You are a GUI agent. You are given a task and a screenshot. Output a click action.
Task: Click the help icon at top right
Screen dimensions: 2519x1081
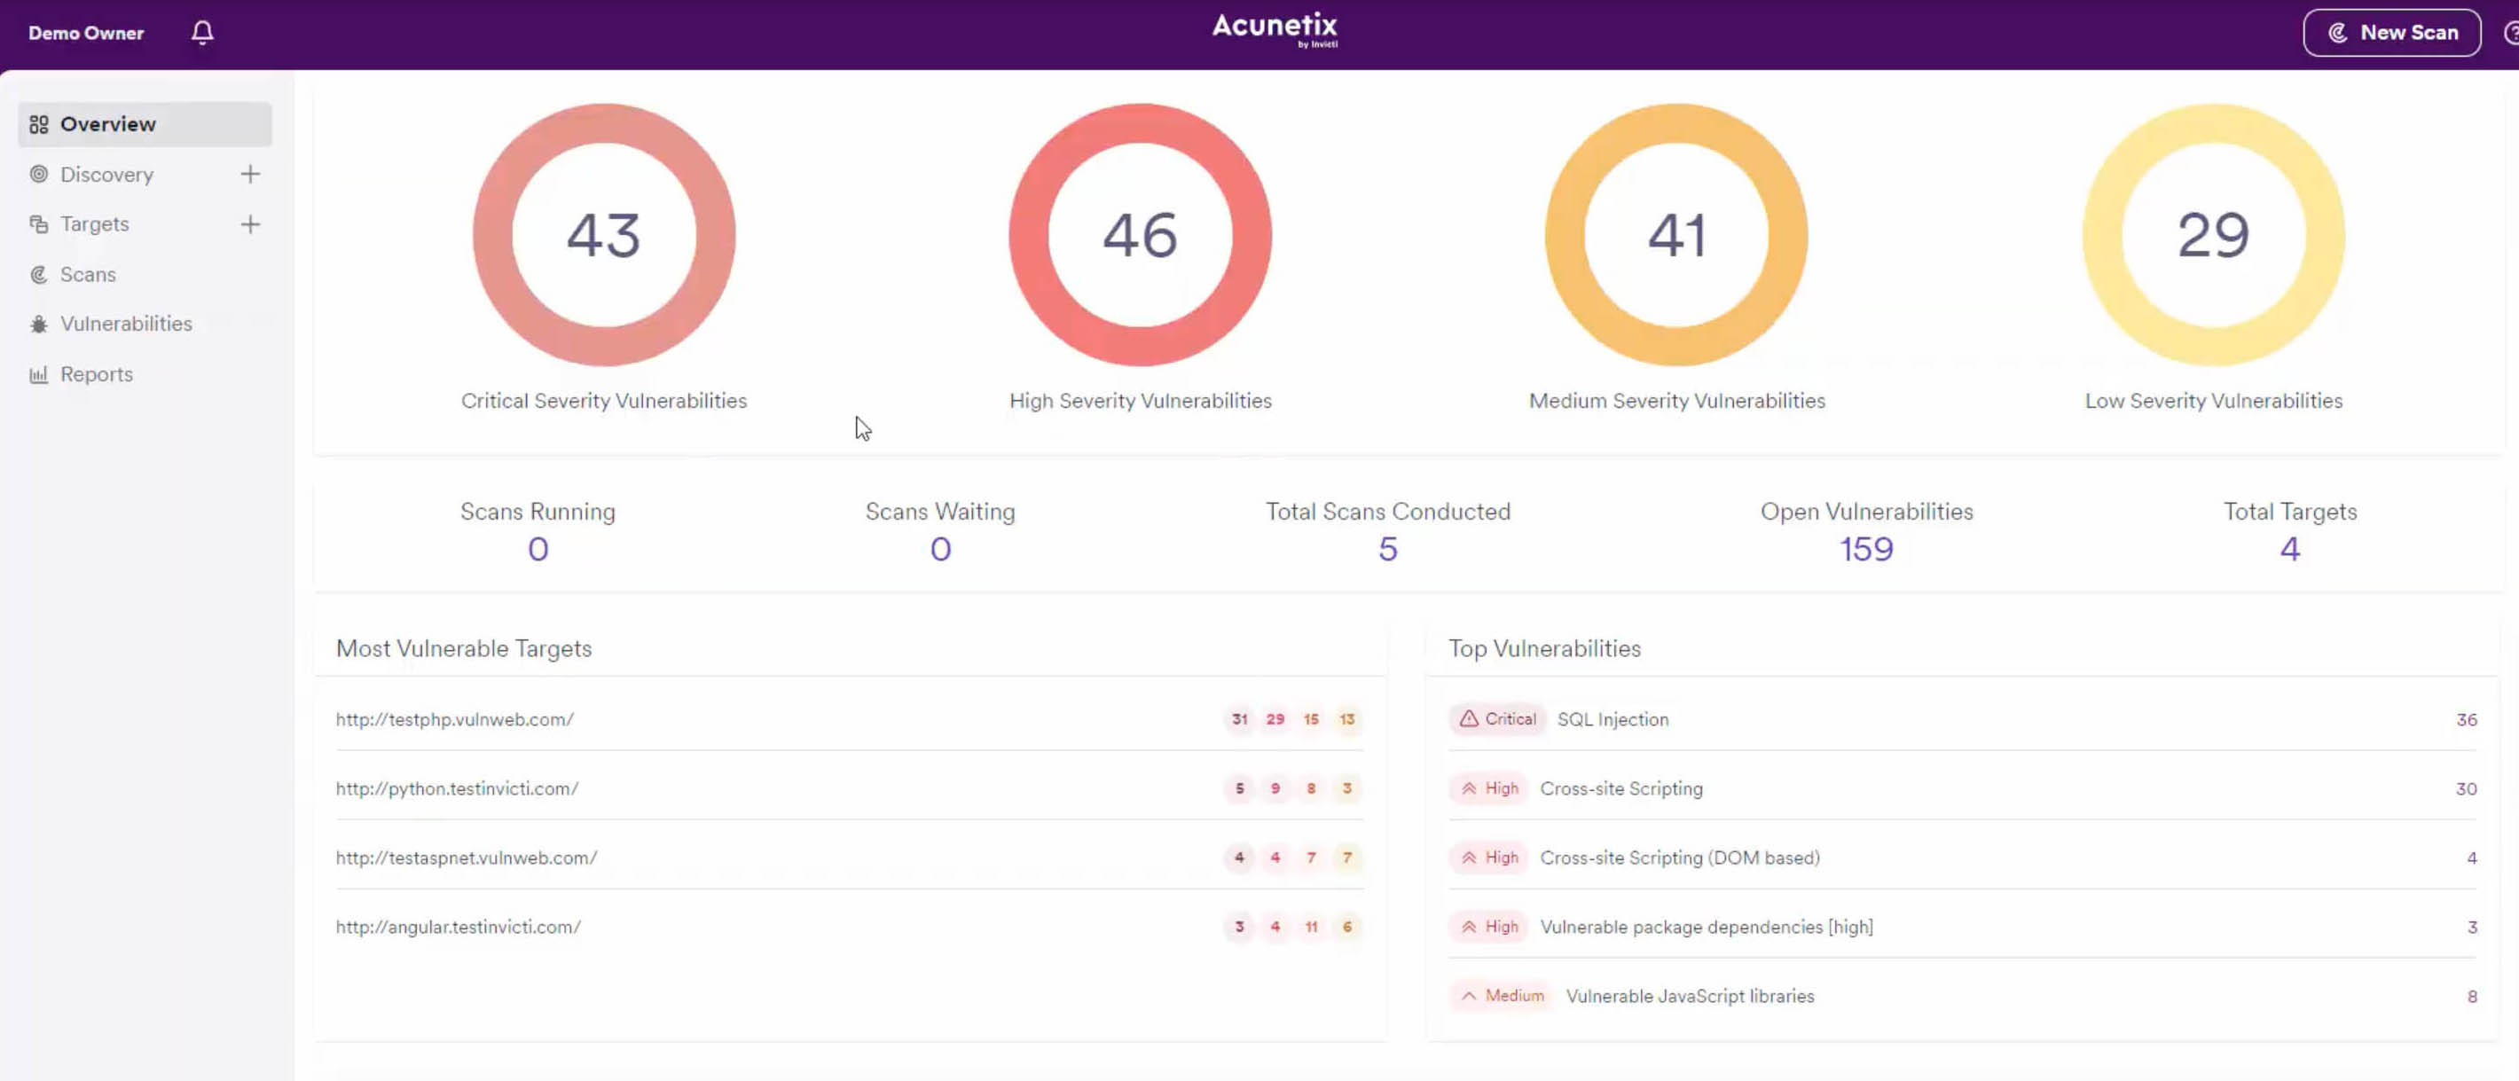pyautogui.click(x=2510, y=33)
